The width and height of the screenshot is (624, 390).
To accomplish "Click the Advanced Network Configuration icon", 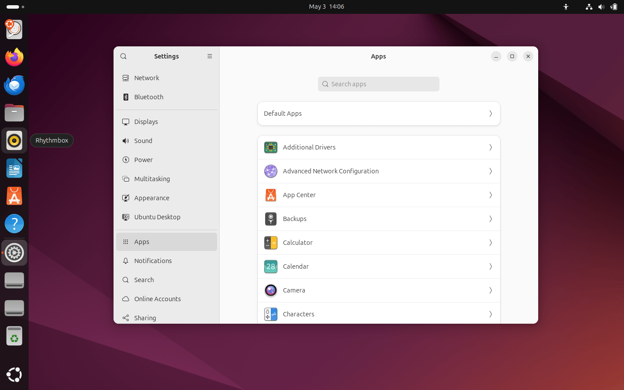I will [271, 171].
